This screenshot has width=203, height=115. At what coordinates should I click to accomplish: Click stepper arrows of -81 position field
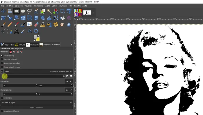click(x=37, y=85)
